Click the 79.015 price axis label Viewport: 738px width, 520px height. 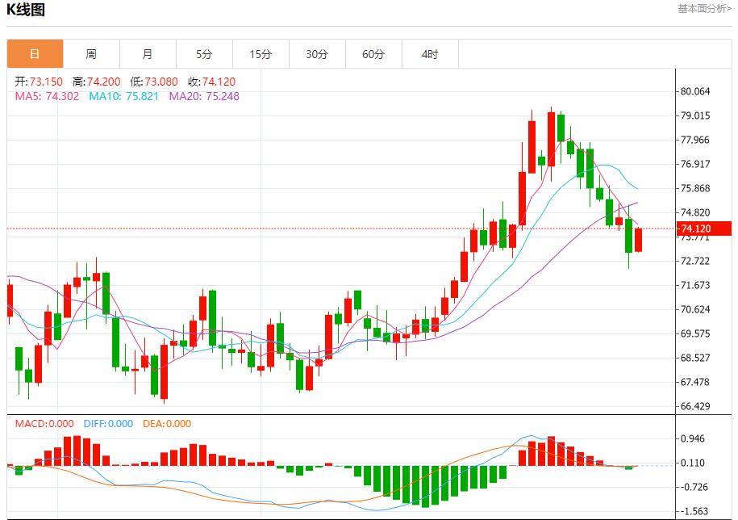pos(695,115)
